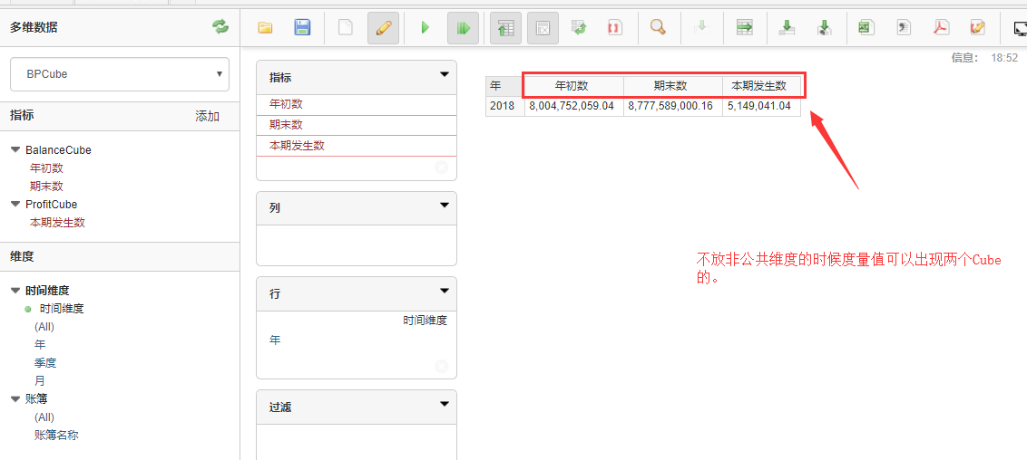Click the 添加 link beside 指标
The width and height of the screenshot is (1027, 460).
[208, 116]
